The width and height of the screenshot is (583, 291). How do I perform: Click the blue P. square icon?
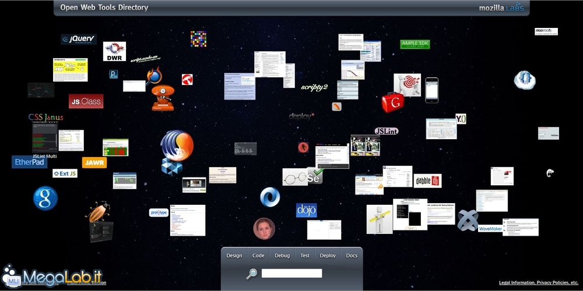(x=114, y=74)
